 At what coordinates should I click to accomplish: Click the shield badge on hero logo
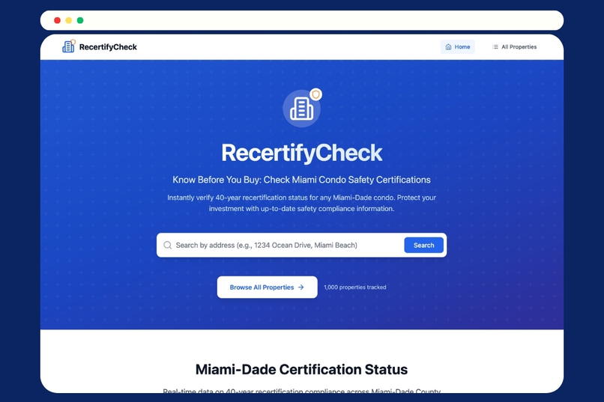pos(316,94)
